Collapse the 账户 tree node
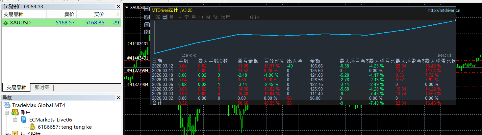The image size is (482, 135). pos(7,113)
